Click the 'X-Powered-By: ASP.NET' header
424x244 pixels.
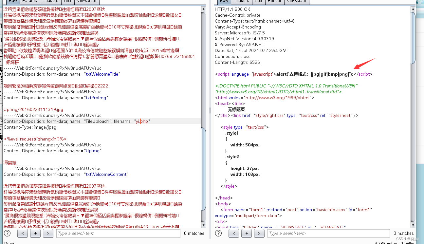point(239,45)
